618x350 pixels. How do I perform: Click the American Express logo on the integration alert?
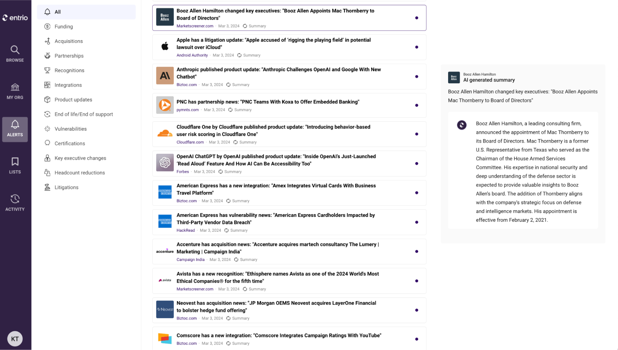point(165,192)
